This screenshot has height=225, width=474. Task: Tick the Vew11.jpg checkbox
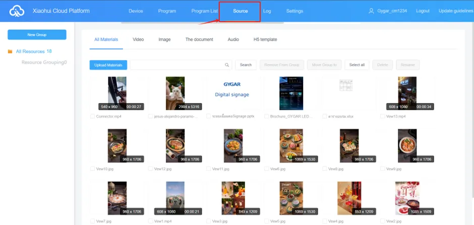pos(209,169)
